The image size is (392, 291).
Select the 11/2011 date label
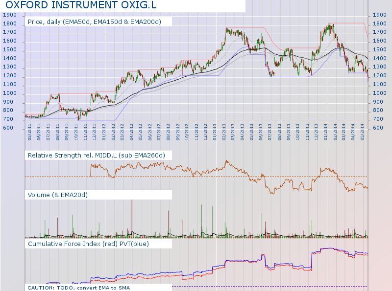click(x=85, y=132)
